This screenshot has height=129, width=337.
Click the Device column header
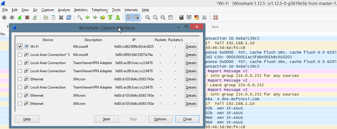[48, 40]
